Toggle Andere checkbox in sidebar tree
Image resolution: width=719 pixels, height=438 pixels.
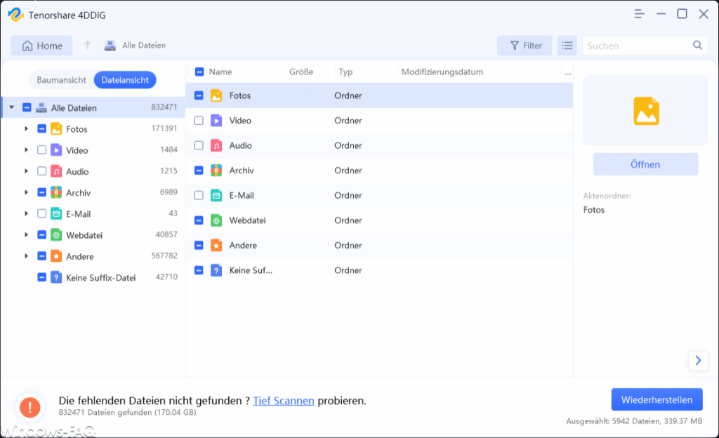tap(41, 256)
